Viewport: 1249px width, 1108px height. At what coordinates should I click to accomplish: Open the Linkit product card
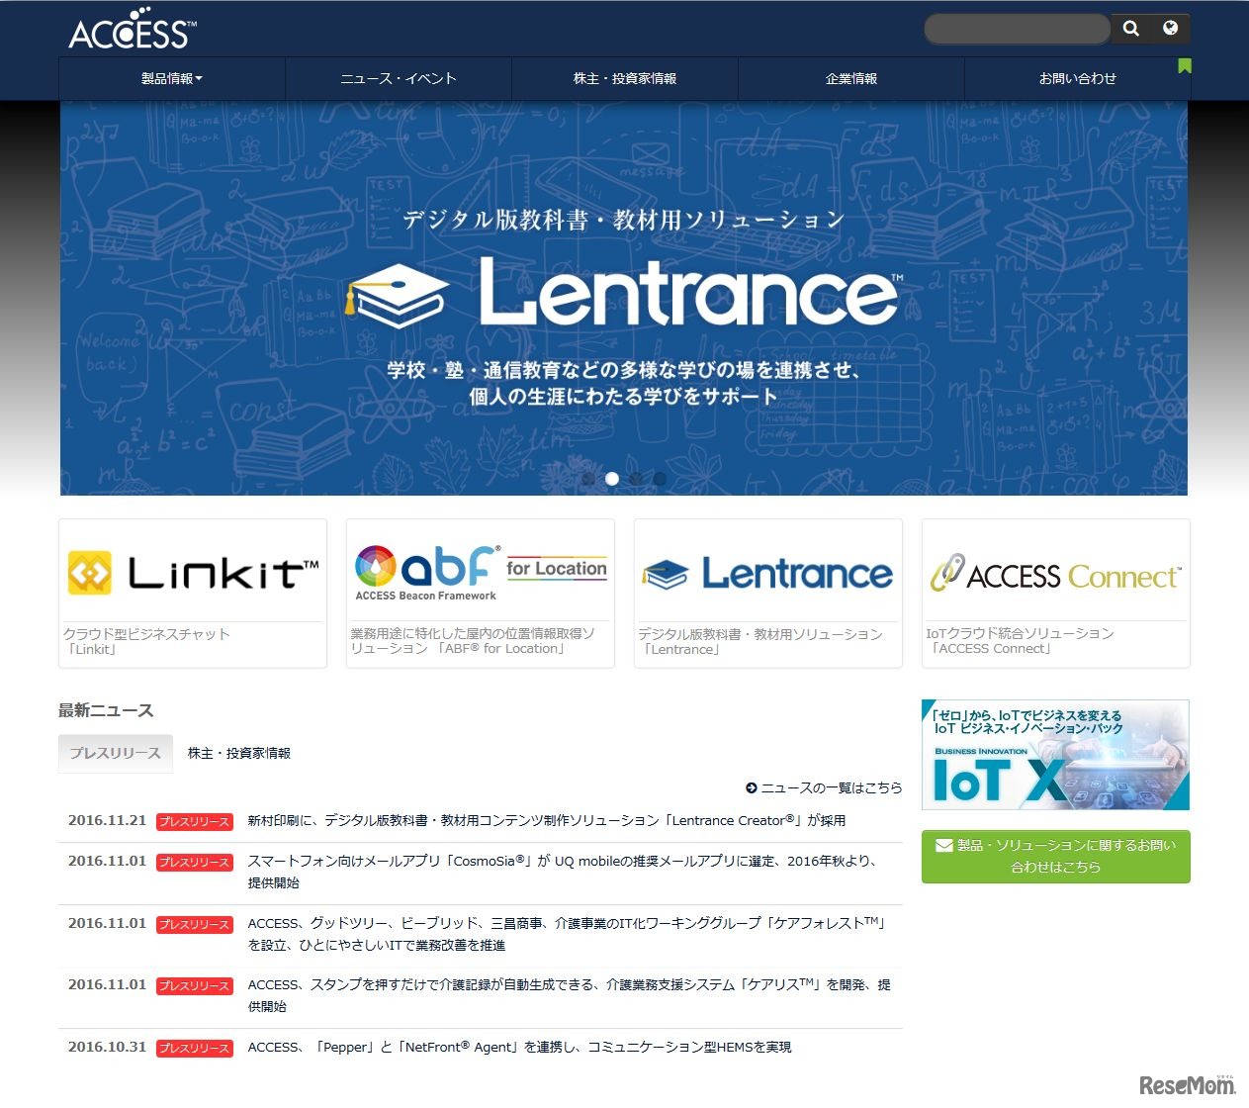[x=193, y=594]
